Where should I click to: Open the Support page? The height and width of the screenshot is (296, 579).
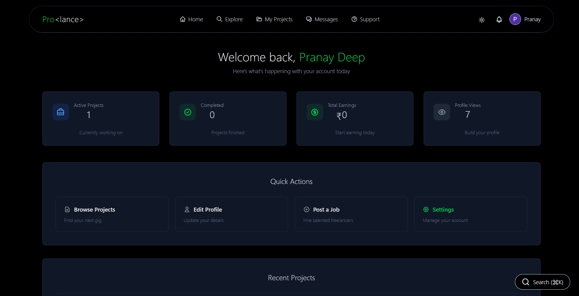(365, 19)
